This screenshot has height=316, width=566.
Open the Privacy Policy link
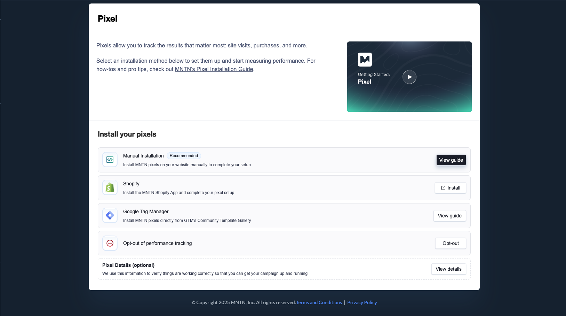[362, 302]
